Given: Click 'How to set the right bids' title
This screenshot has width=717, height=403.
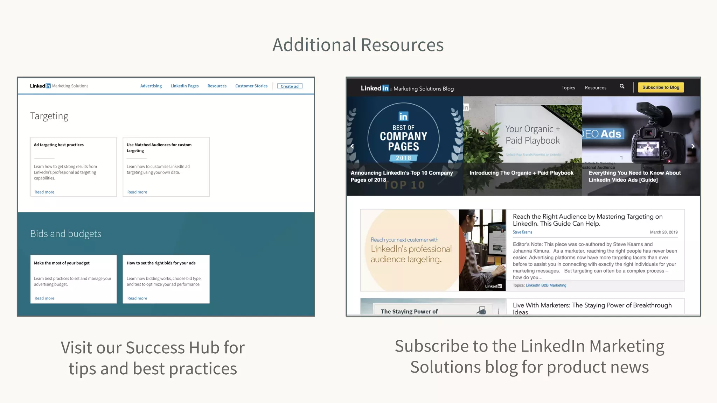Looking at the screenshot, I should [161, 263].
